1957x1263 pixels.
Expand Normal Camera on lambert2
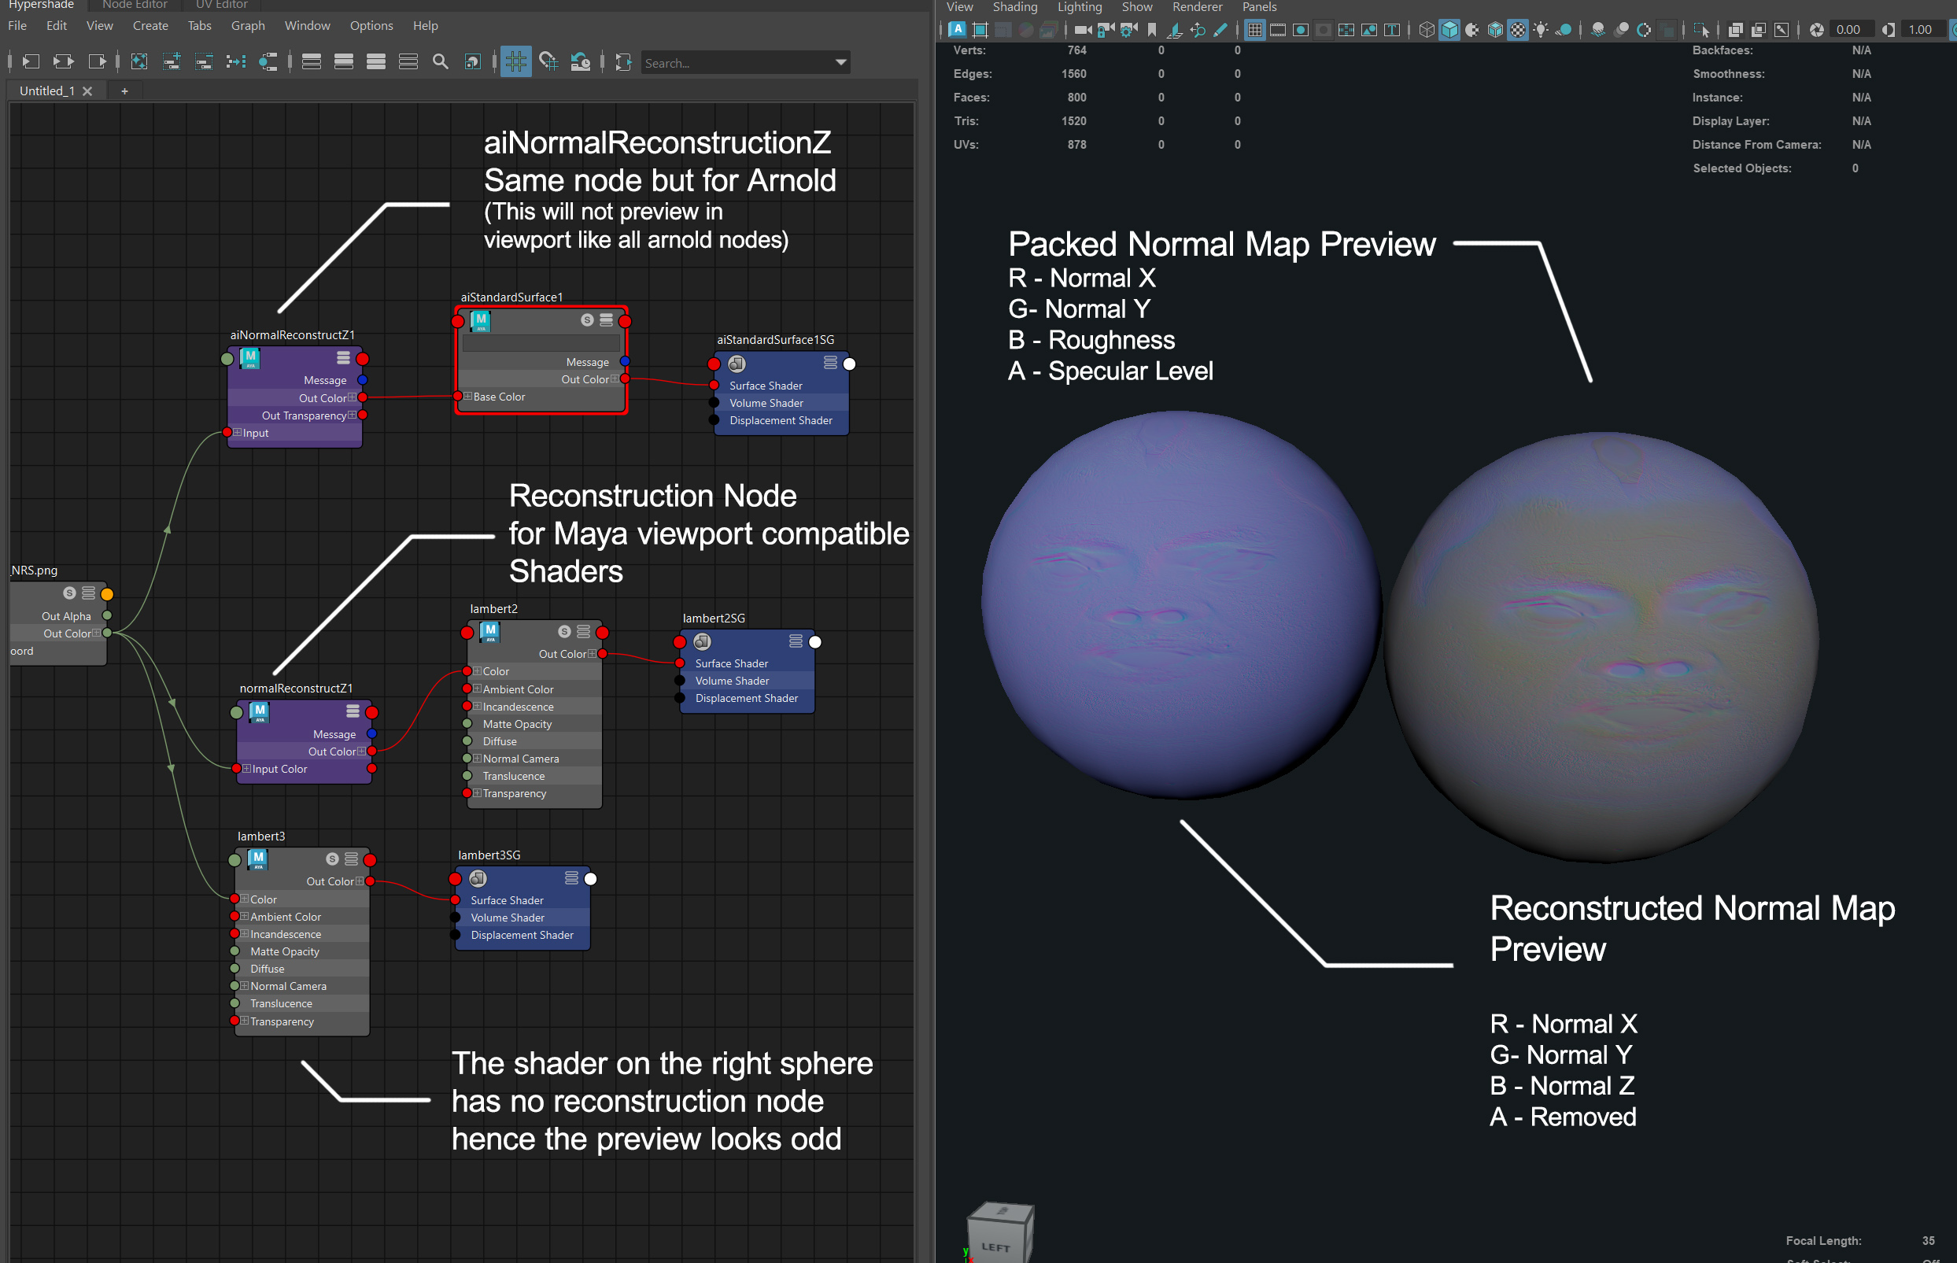tap(477, 758)
